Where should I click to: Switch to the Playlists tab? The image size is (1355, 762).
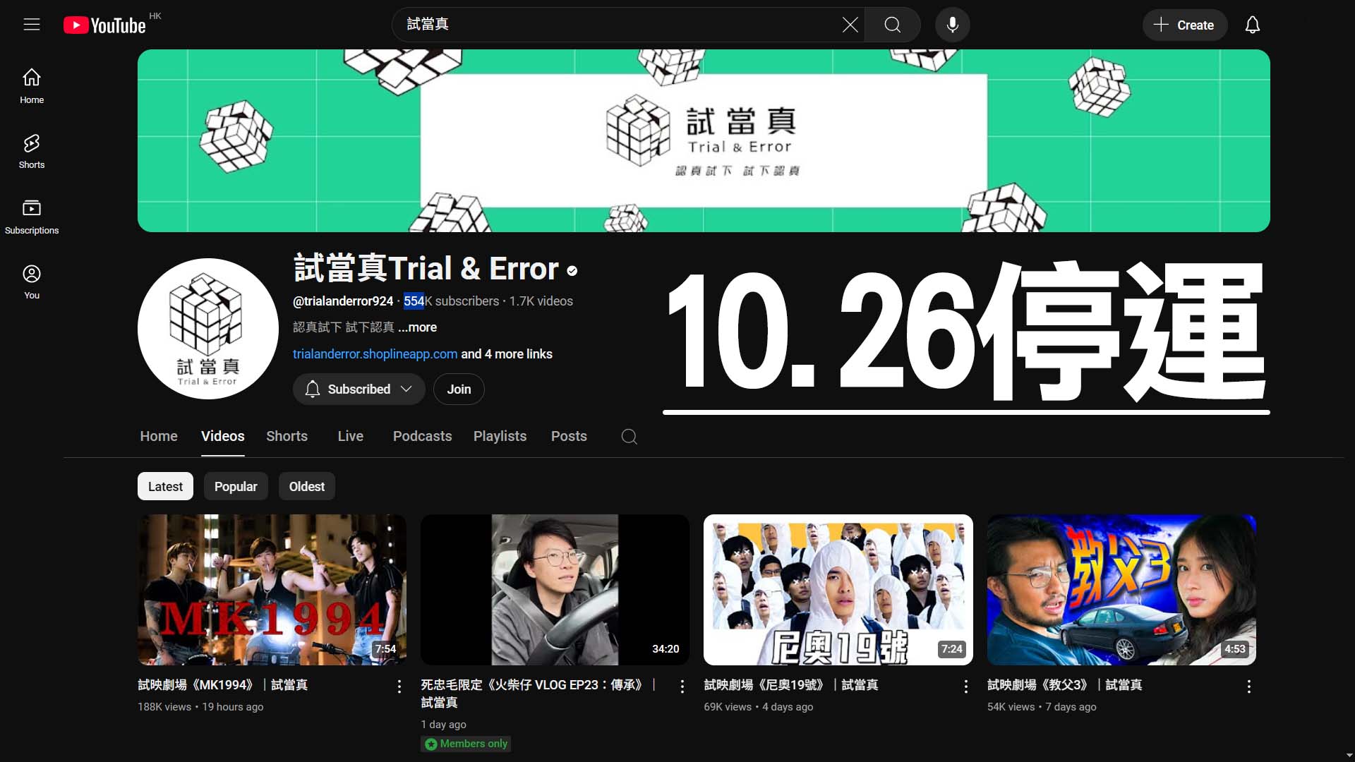[500, 436]
